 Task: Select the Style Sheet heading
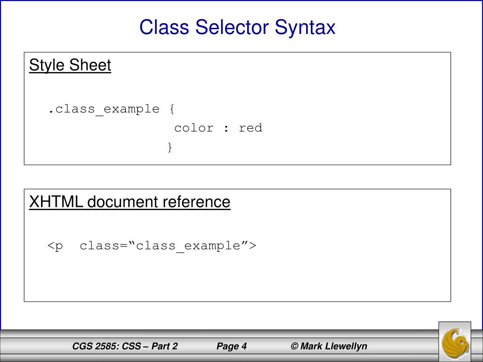(x=70, y=65)
